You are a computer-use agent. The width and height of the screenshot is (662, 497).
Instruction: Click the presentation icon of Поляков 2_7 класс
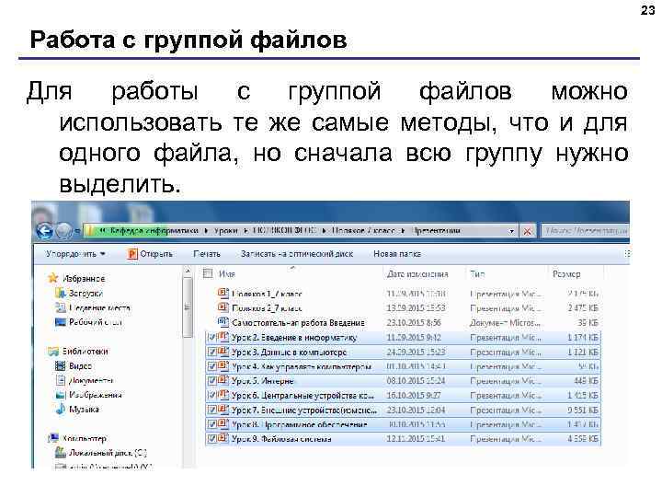223,307
